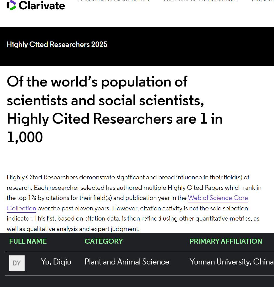Open the Academia & Government menu

[x=114, y=1]
